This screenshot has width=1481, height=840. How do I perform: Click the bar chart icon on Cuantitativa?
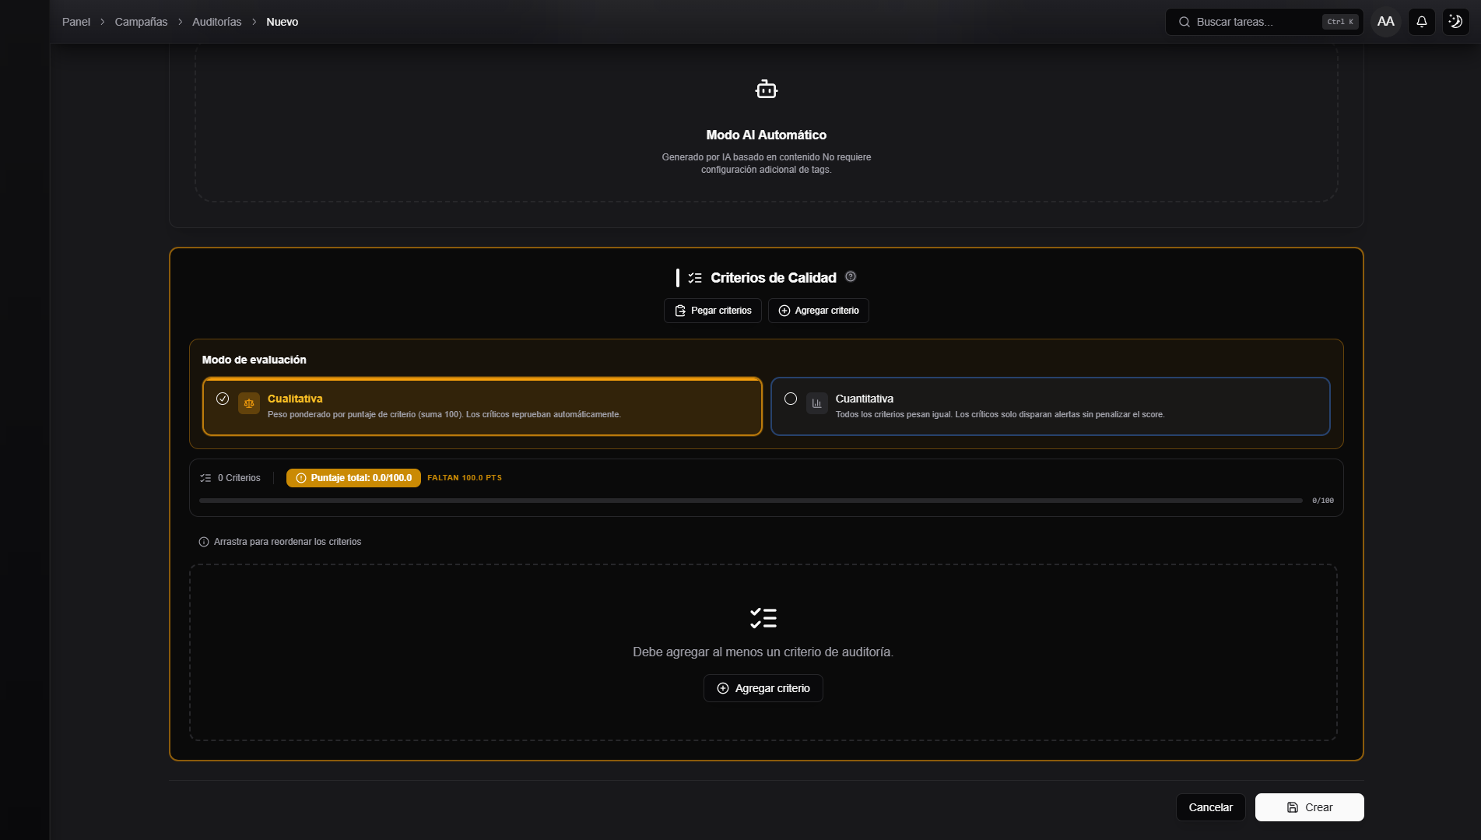(816, 403)
